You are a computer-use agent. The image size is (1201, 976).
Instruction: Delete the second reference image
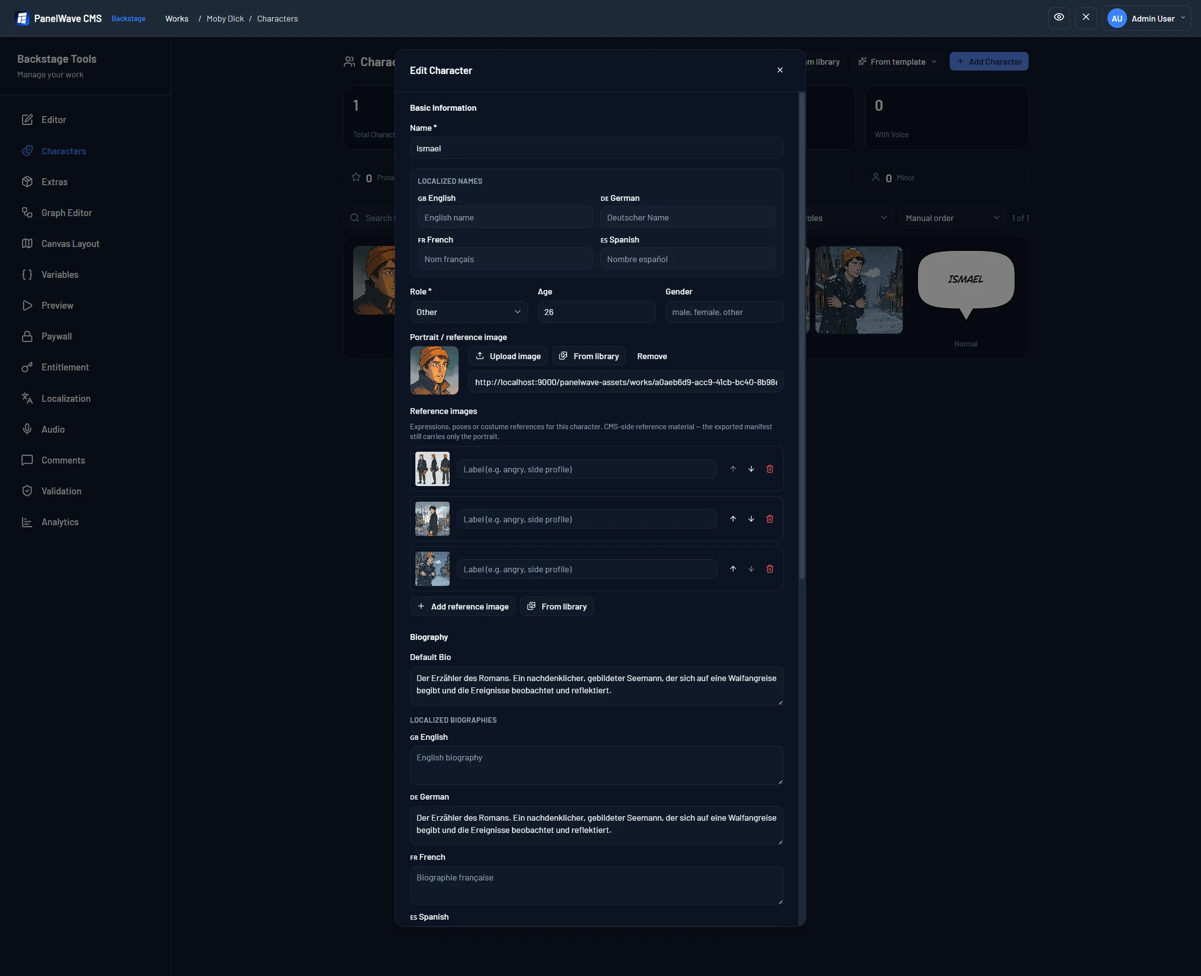(770, 519)
